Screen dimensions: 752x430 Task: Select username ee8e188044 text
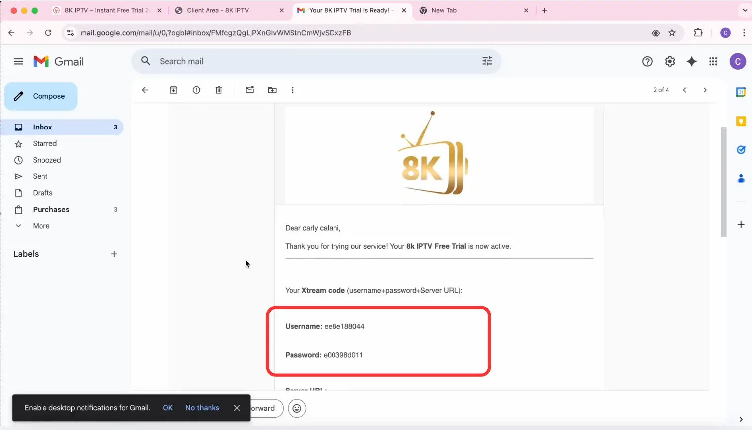click(x=344, y=326)
